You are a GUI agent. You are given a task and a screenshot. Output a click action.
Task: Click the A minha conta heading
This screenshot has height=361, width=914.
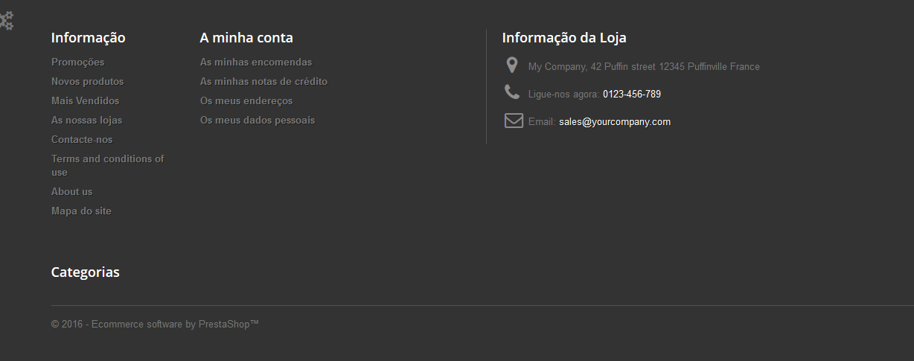click(x=246, y=37)
